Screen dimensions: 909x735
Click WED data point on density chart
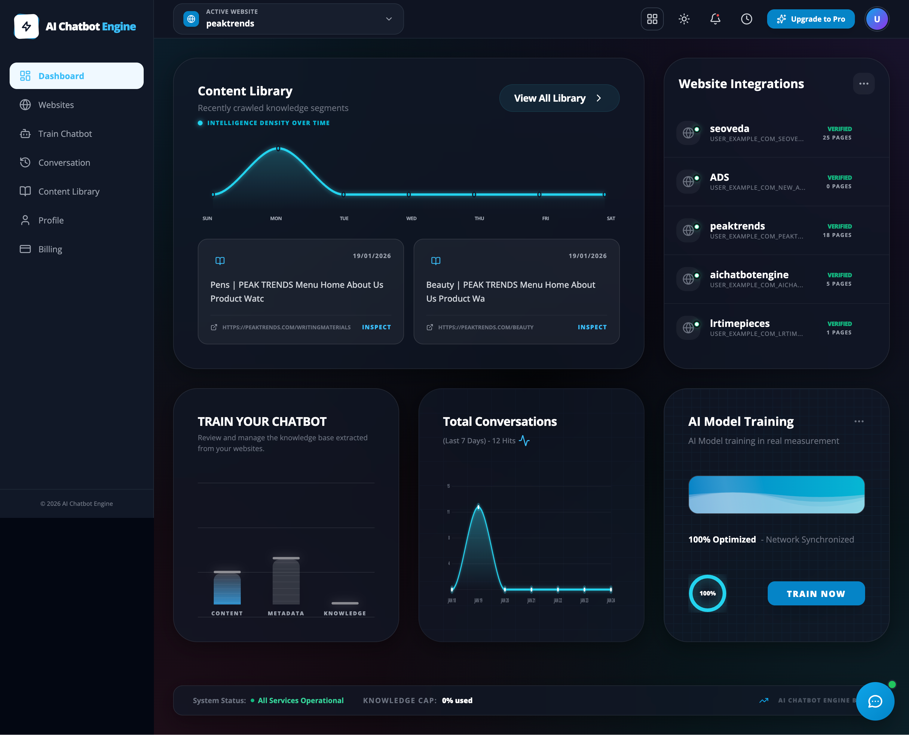tap(409, 194)
